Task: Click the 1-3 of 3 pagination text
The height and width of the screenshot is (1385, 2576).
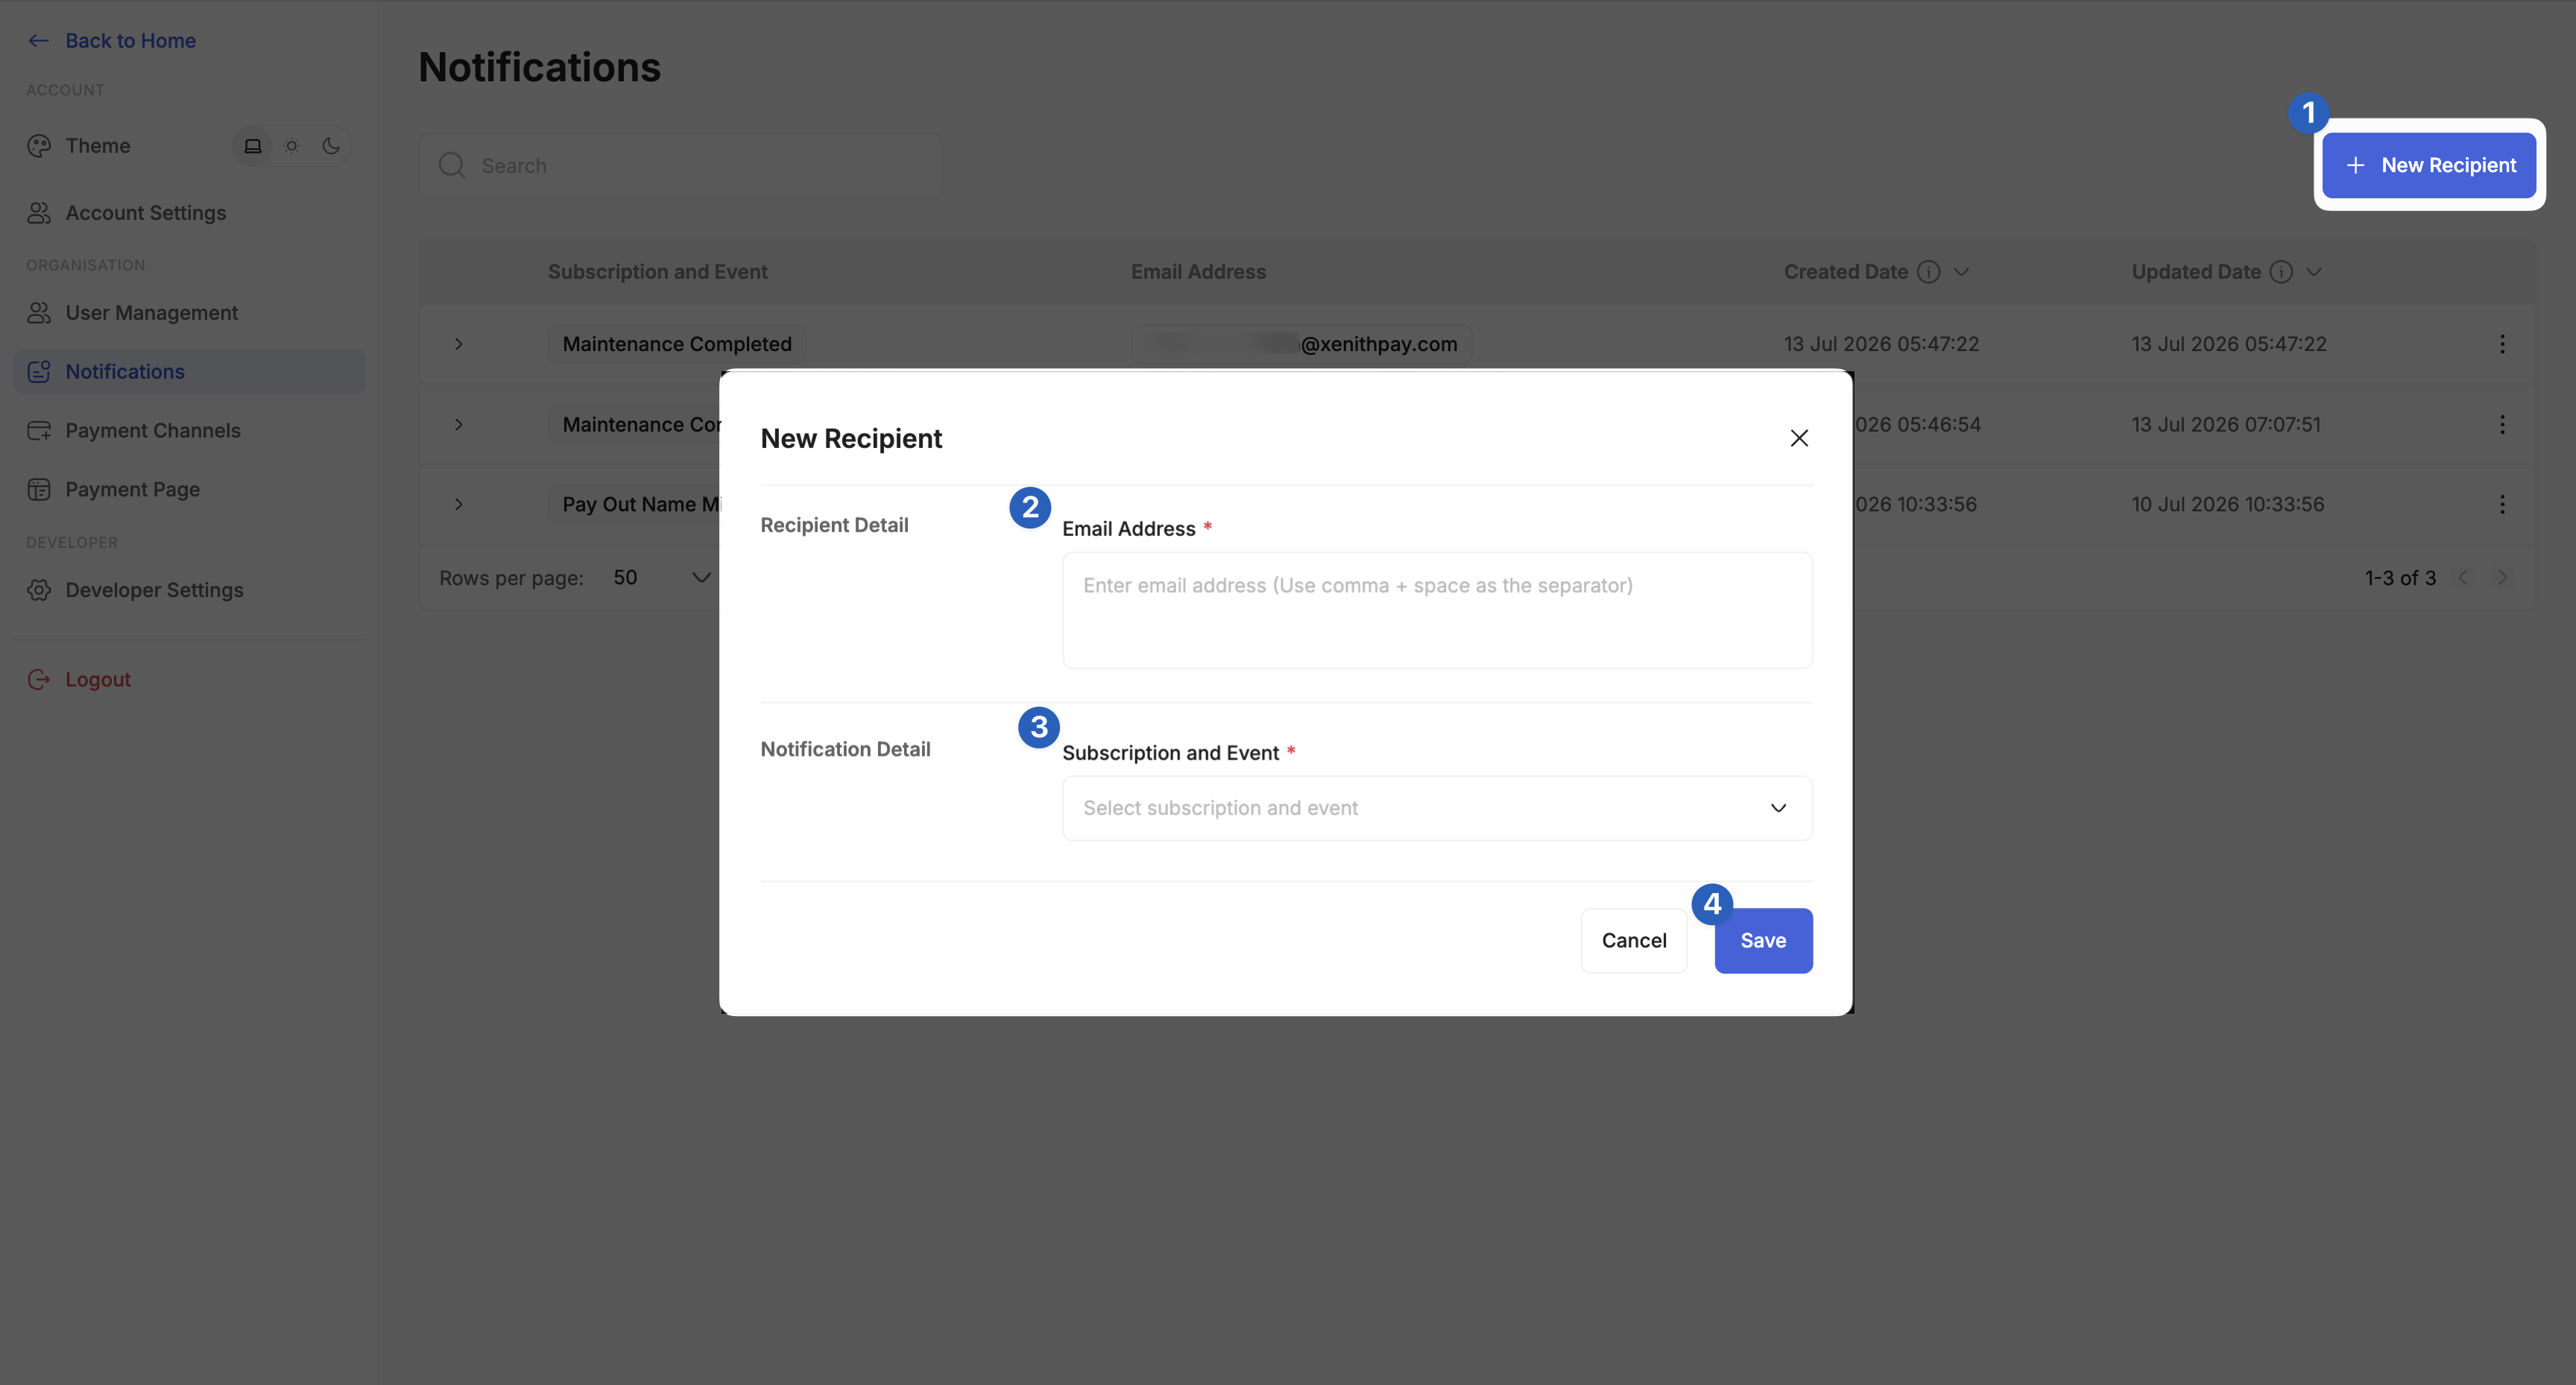Action: click(2400, 578)
